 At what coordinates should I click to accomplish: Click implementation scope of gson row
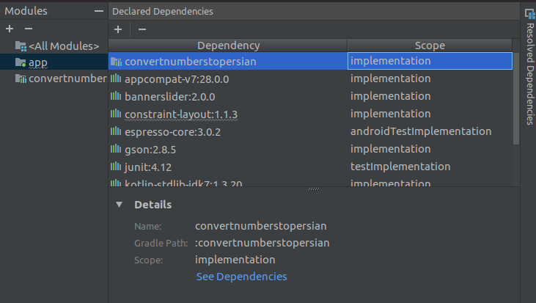pos(390,149)
